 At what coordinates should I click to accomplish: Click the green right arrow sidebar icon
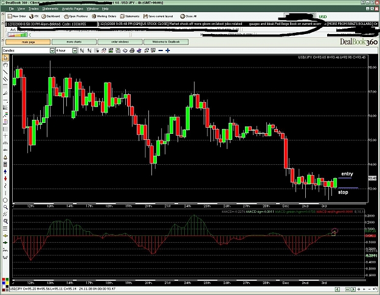coord(5,243)
